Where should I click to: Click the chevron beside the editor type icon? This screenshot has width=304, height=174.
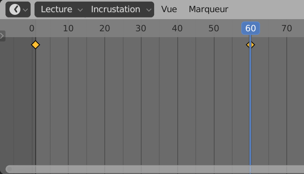(25, 10)
